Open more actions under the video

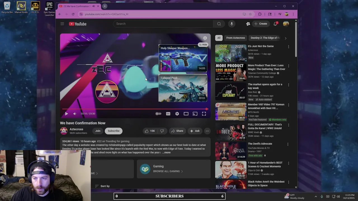click(x=207, y=131)
